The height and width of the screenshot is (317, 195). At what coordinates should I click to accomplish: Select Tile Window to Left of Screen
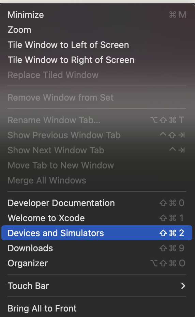[97, 45]
